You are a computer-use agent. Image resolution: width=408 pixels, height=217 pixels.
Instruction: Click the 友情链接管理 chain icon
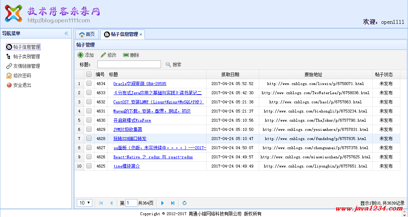9,66
